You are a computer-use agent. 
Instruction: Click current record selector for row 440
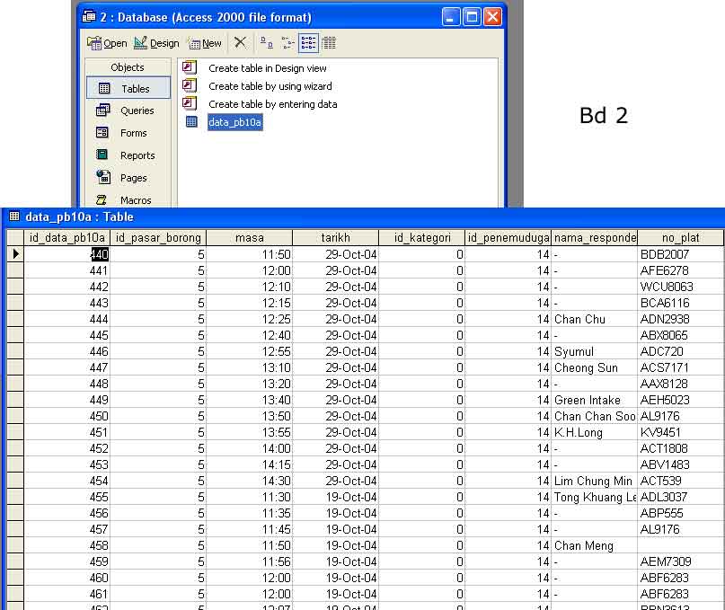pyautogui.click(x=15, y=254)
